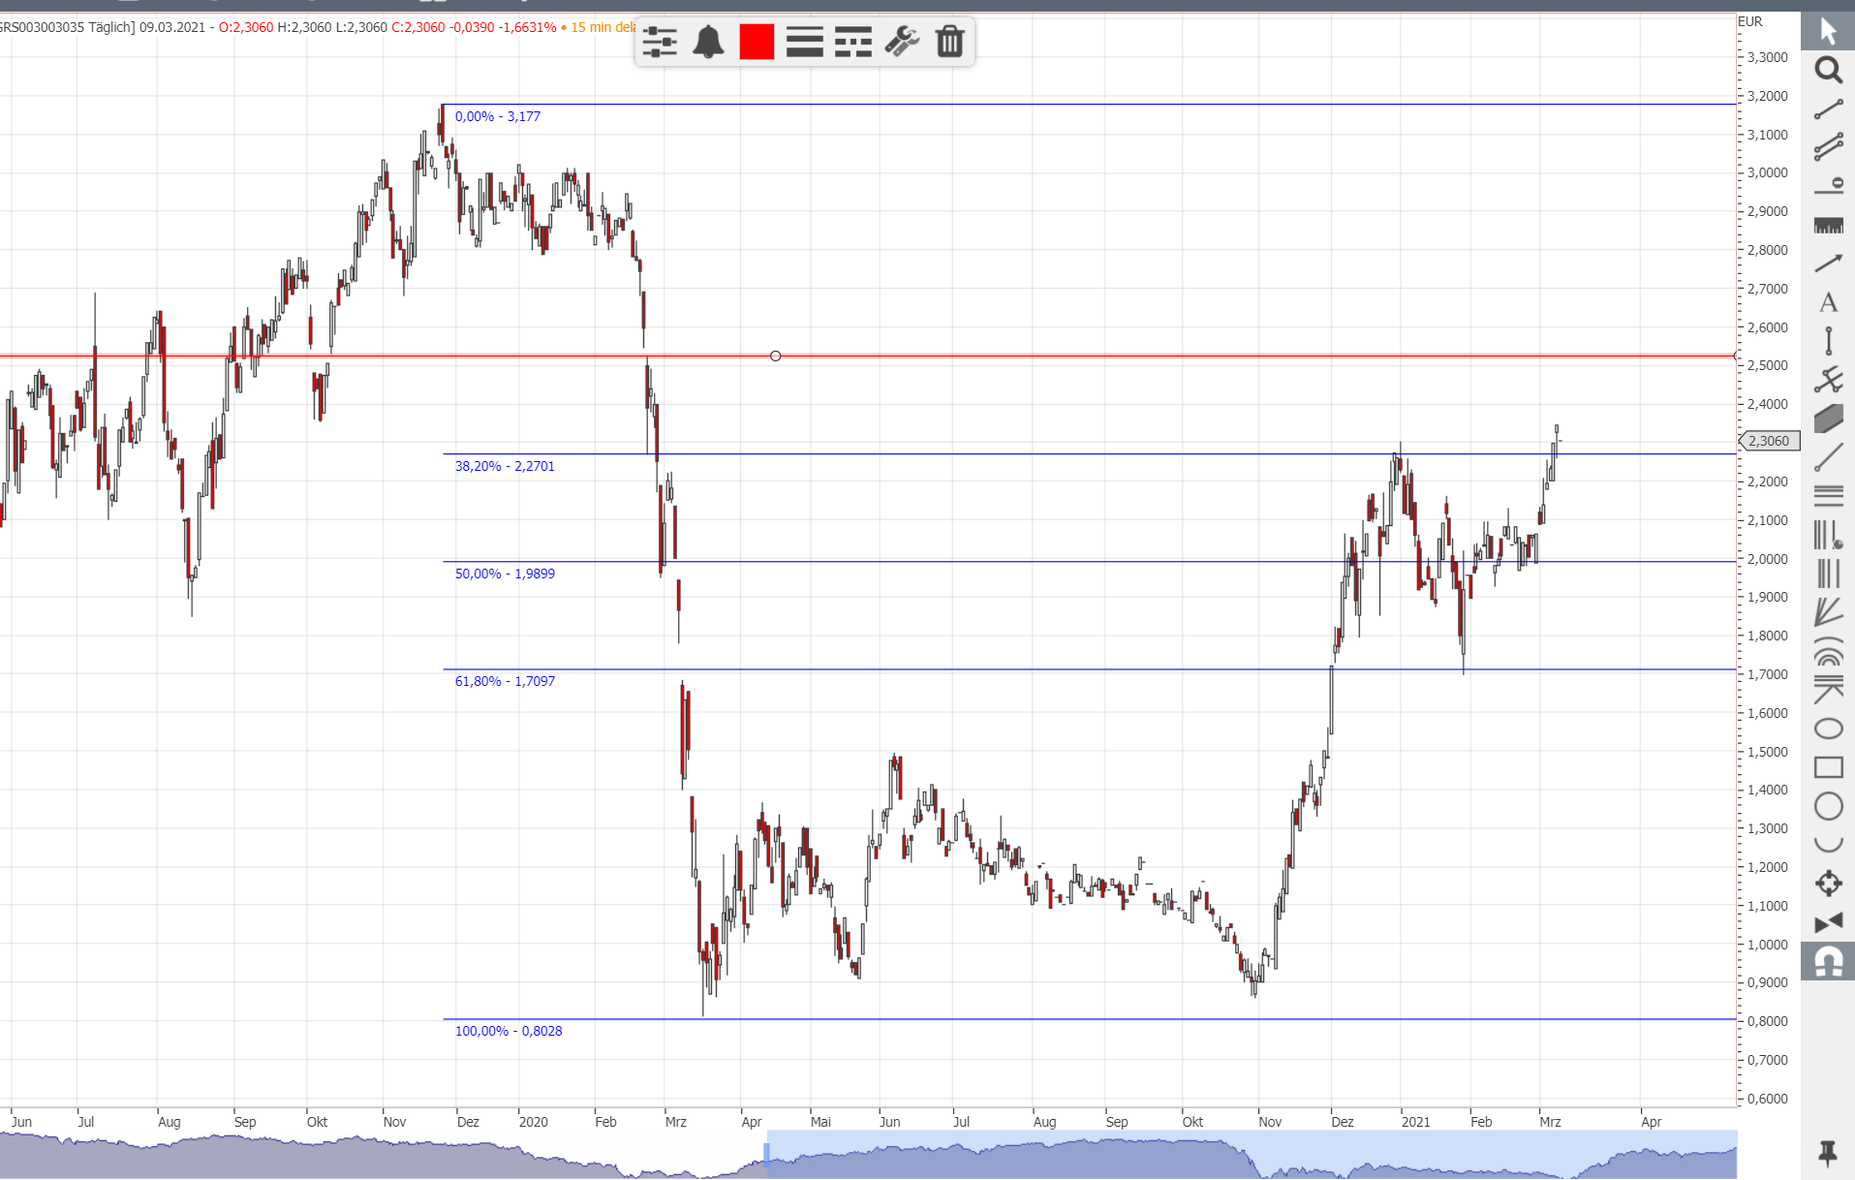Viewport: 1855px width, 1180px height.
Task: Select the bowtie mirror tool
Action: coord(1828,922)
